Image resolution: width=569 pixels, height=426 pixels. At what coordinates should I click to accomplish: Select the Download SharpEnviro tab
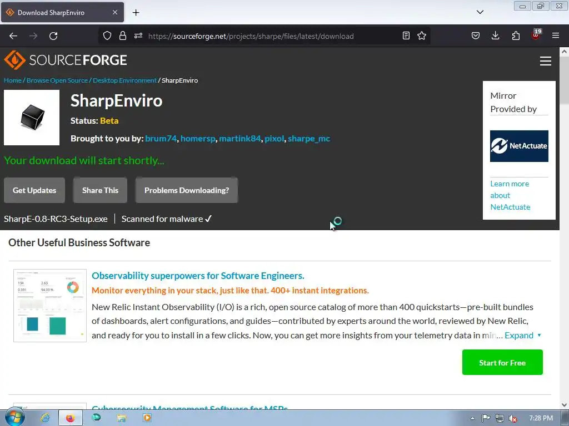point(62,12)
